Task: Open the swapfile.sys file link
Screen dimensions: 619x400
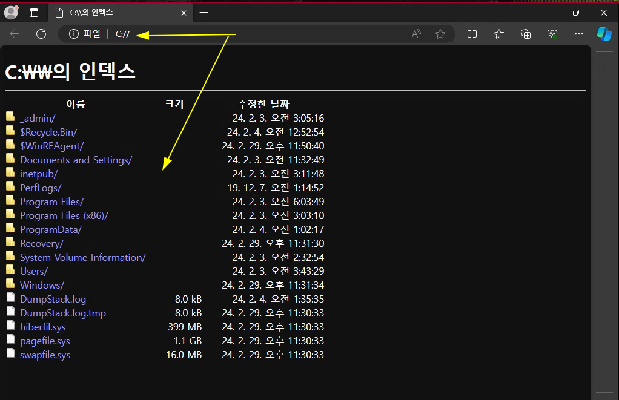Action: 45,355
